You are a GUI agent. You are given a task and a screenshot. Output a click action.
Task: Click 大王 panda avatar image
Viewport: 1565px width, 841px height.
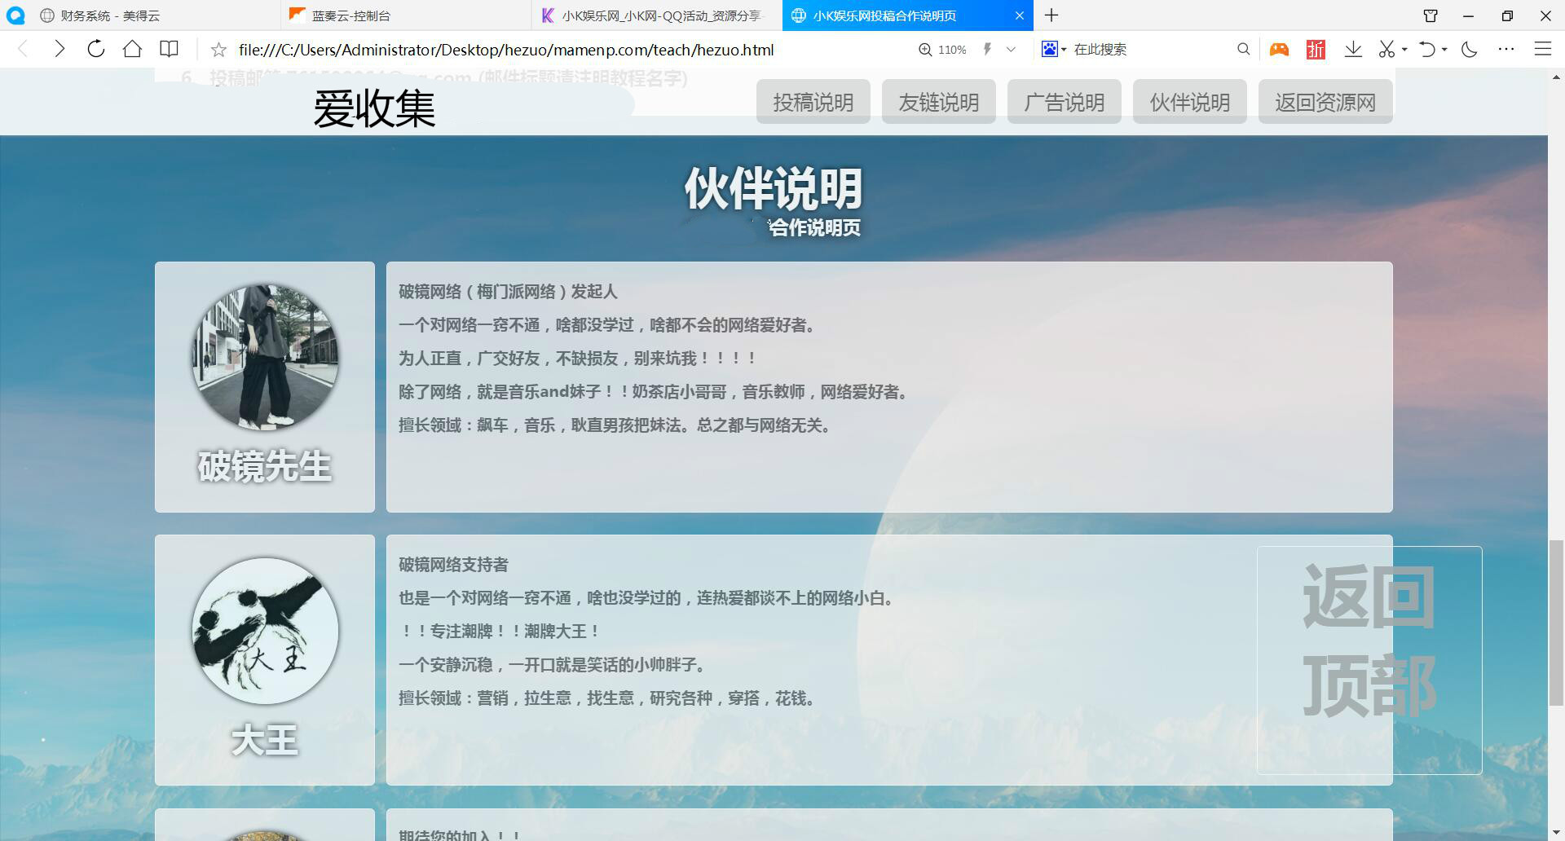click(265, 631)
